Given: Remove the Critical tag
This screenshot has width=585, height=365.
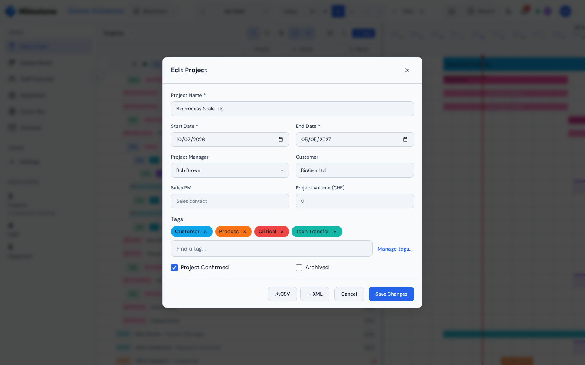Looking at the screenshot, I should tap(282, 232).
